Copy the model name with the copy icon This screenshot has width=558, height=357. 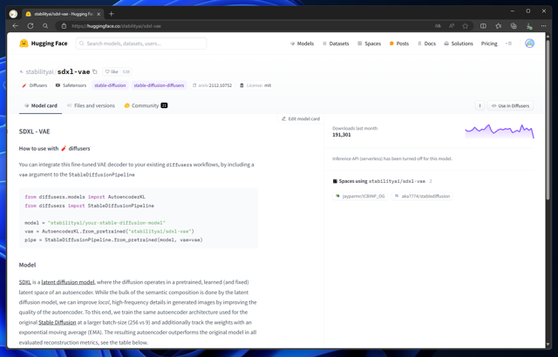tap(95, 71)
